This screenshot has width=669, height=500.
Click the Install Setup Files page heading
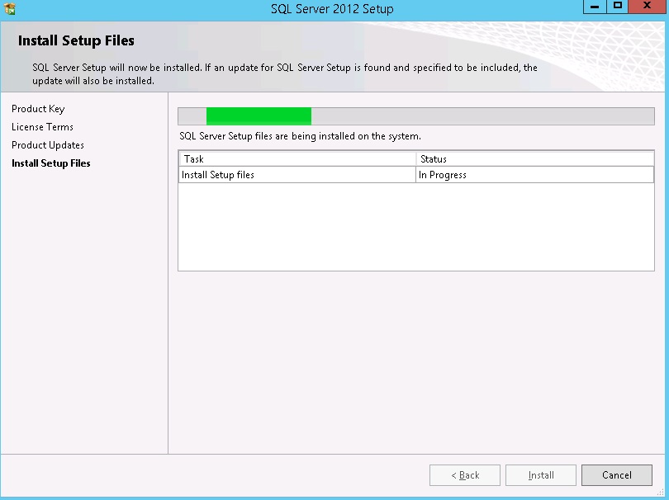tap(76, 40)
